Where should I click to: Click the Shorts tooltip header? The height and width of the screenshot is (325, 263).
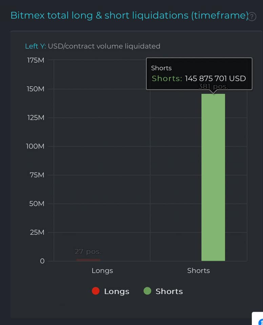pyautogui.click(x=161, y=68)
